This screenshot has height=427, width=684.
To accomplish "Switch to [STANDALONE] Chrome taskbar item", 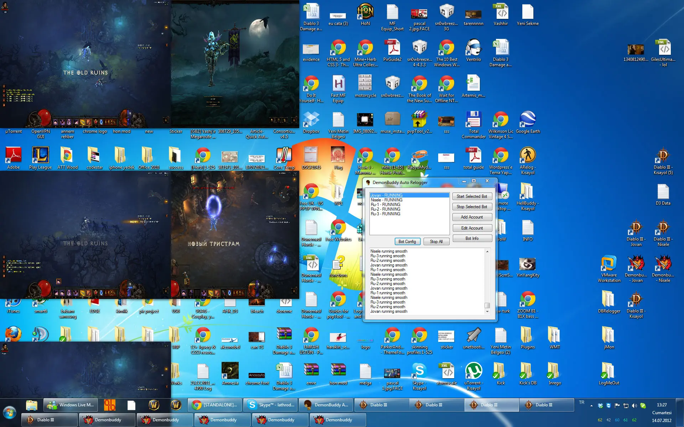I will 215,405.
